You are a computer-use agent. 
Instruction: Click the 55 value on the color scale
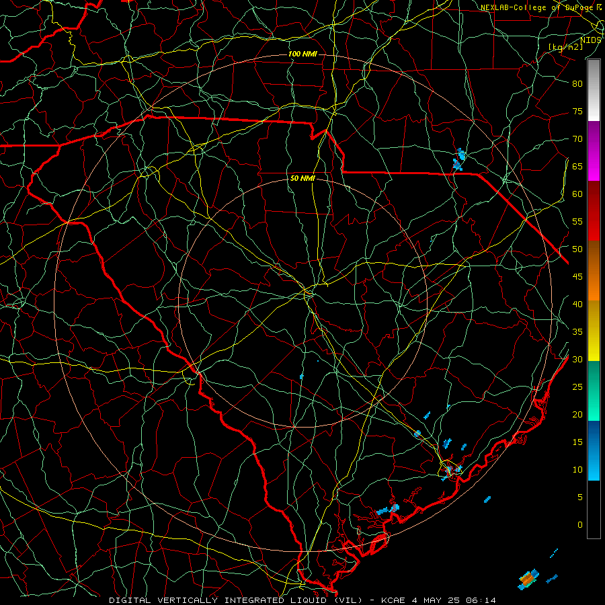click(577, 221)
